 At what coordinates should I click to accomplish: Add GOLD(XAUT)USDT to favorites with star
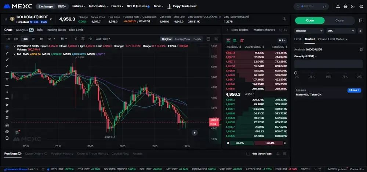[x=6, y=19]
